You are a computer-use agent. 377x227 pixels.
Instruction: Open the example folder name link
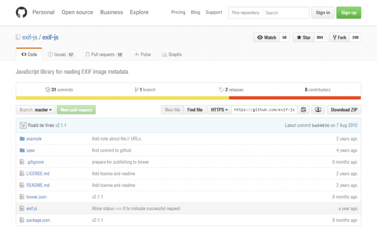click(x=34, y=139)
